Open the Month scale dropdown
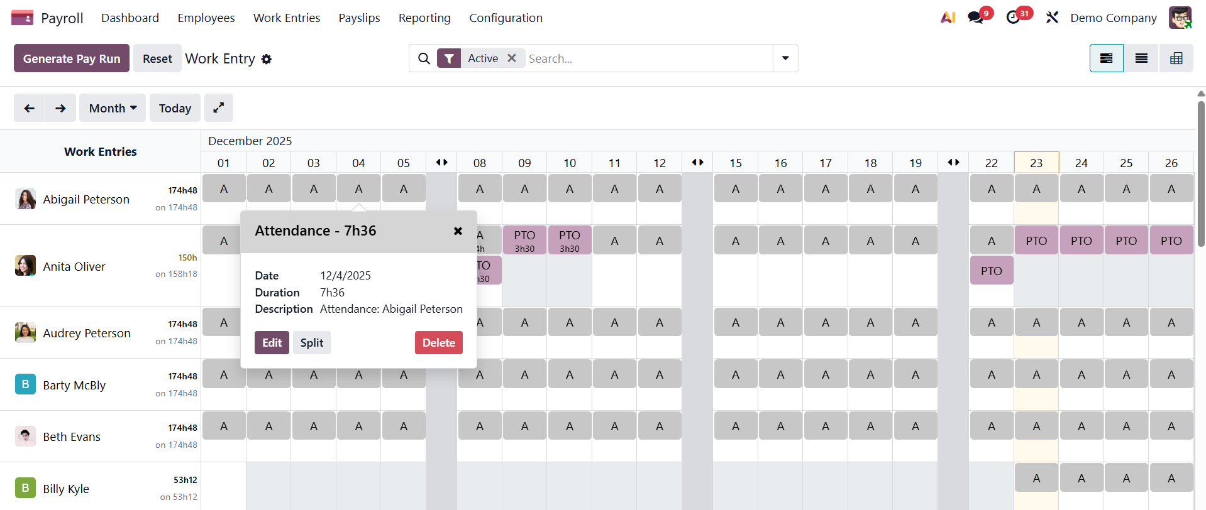 tap(113, 108)
